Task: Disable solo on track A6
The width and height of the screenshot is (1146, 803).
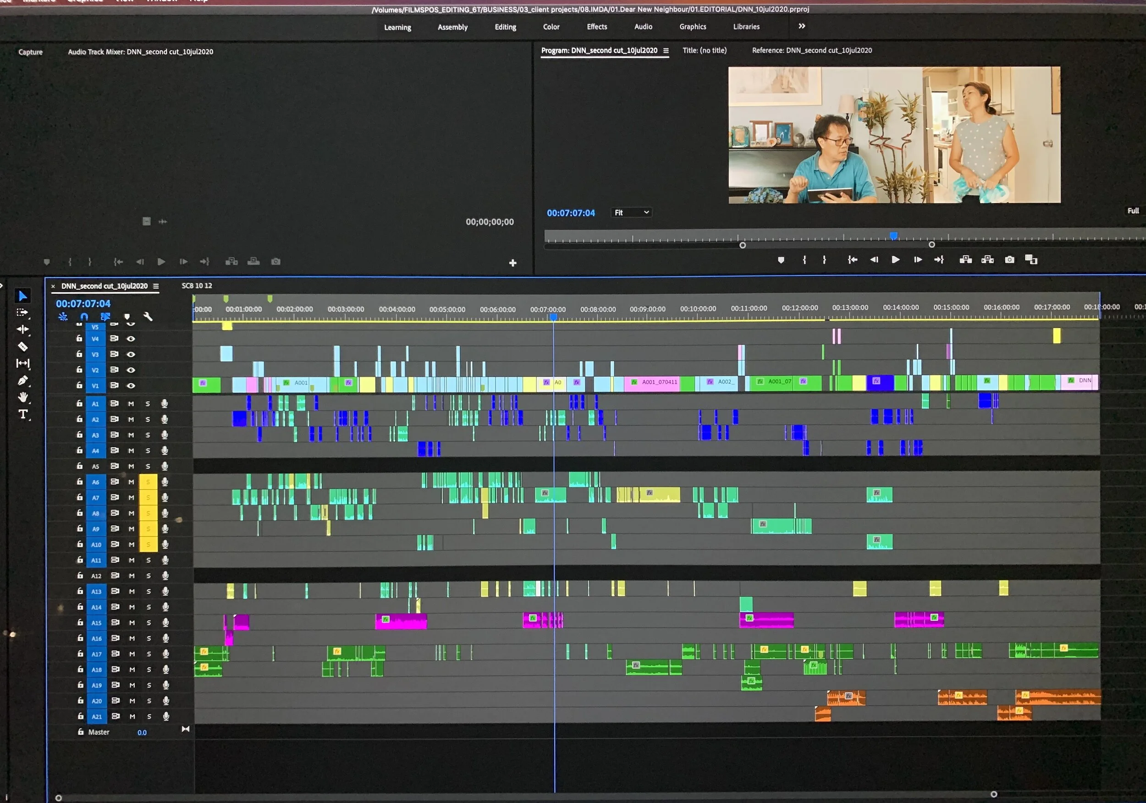Action: click(148, 482)
